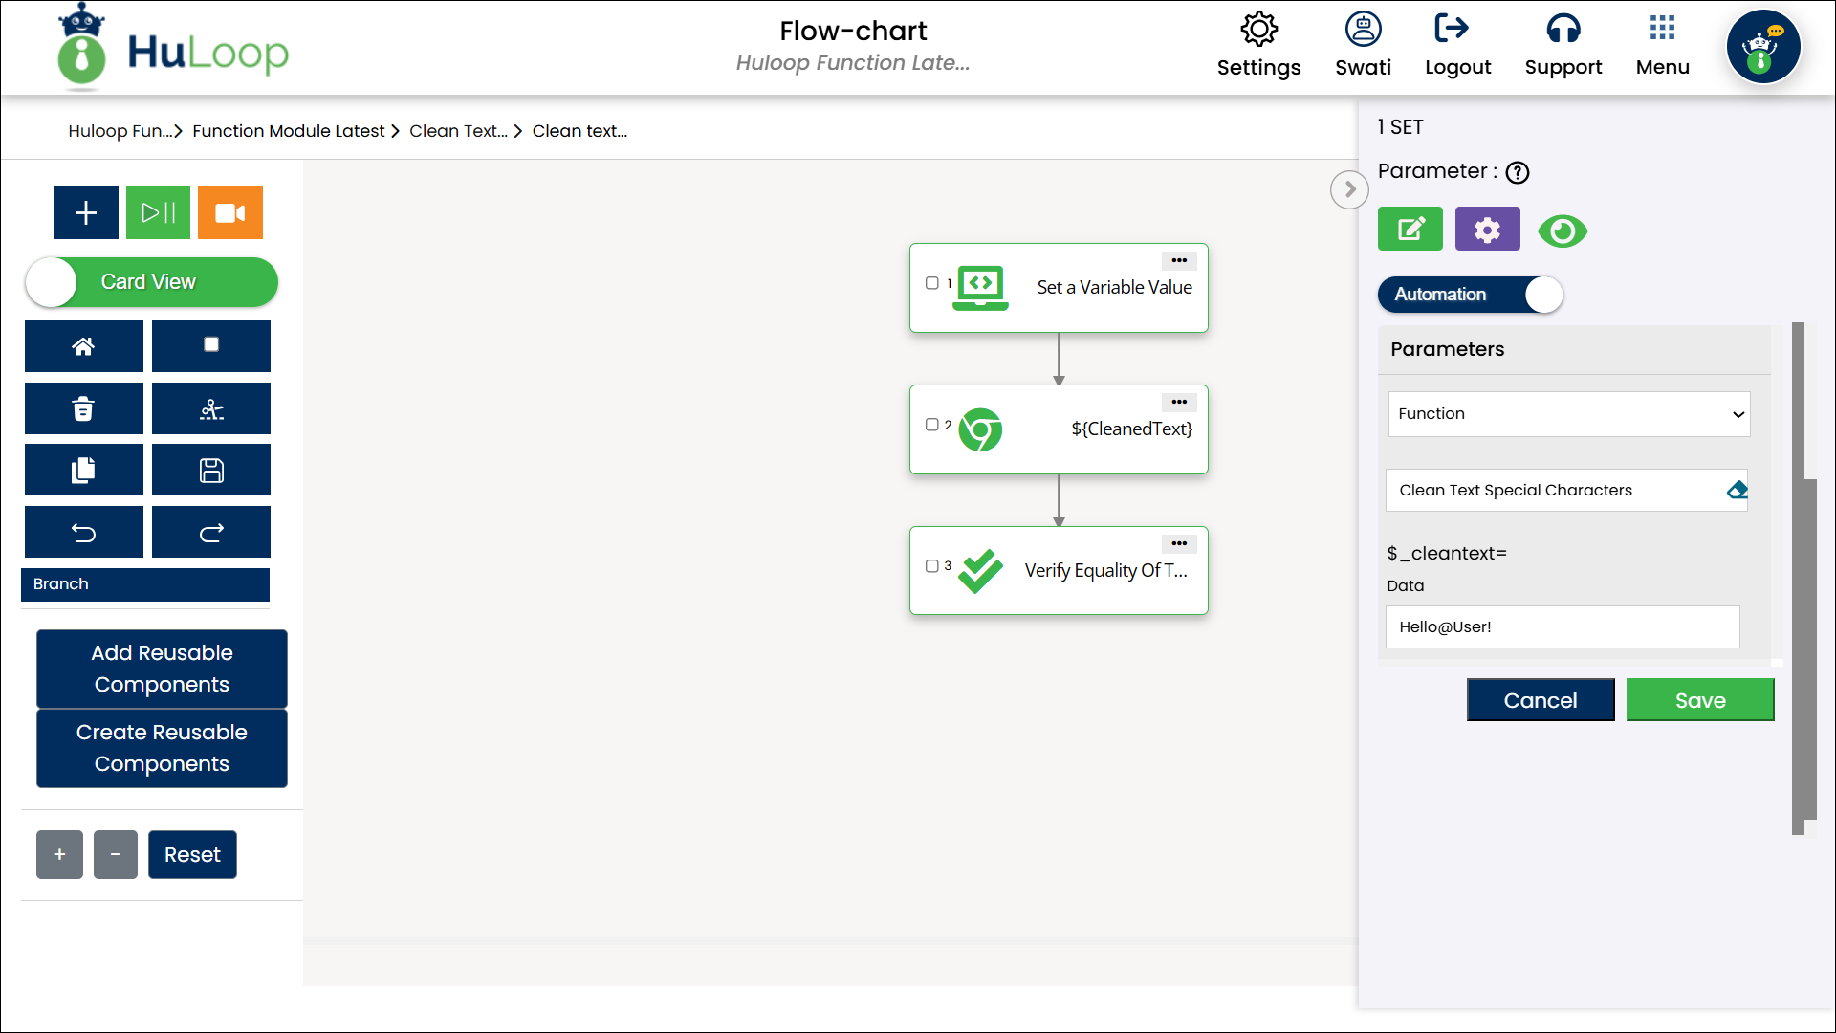Image resolution: width=1836 pixels, height=1033 pixels.
Task: Click the copy documents icon
Action: [84, 470]
